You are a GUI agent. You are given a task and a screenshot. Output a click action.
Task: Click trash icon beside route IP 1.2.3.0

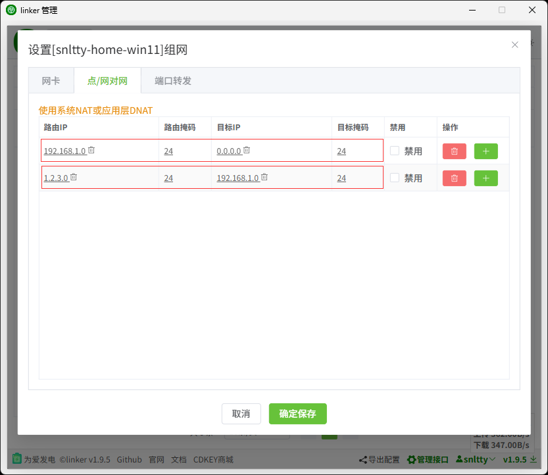coord(74,177)
